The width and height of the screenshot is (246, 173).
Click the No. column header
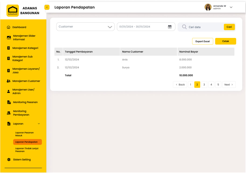(x=58, y=52)
